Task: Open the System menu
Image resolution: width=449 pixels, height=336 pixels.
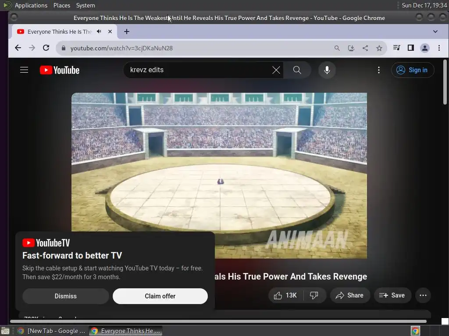Action: [x=86, y=5]
